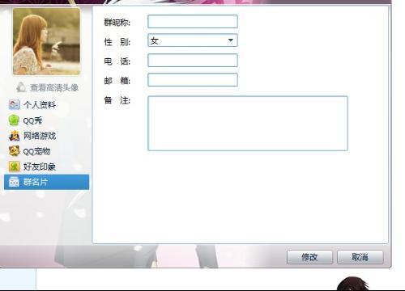Click the QQ宠物 pet icon
405x291 pixels.
[x=14, y=151]
